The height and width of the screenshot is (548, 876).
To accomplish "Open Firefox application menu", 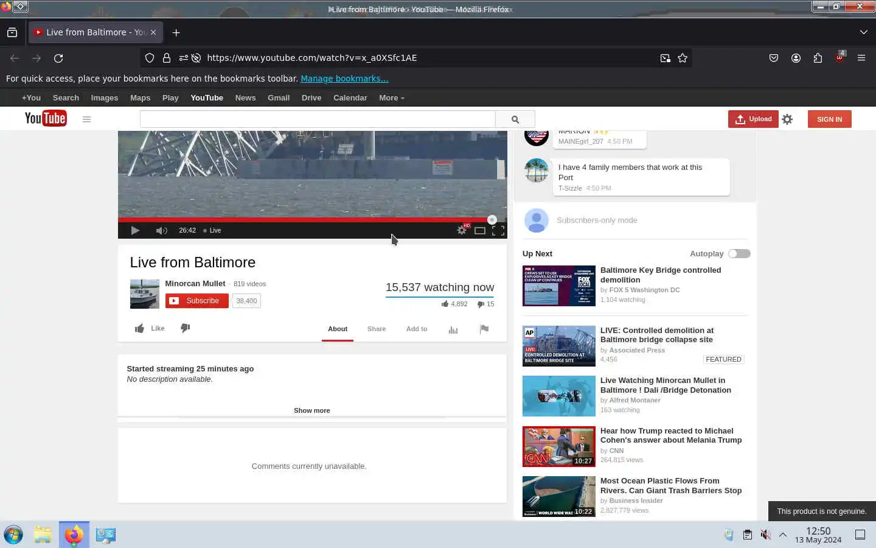I will click(x=861, y=58).
